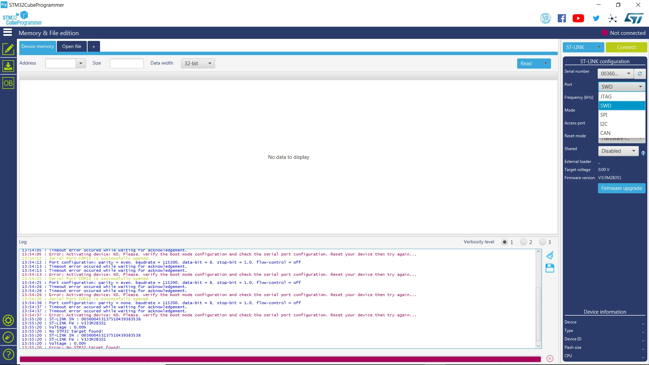Open the help question mark icon
649x365 pixels.
coord(8,355)
